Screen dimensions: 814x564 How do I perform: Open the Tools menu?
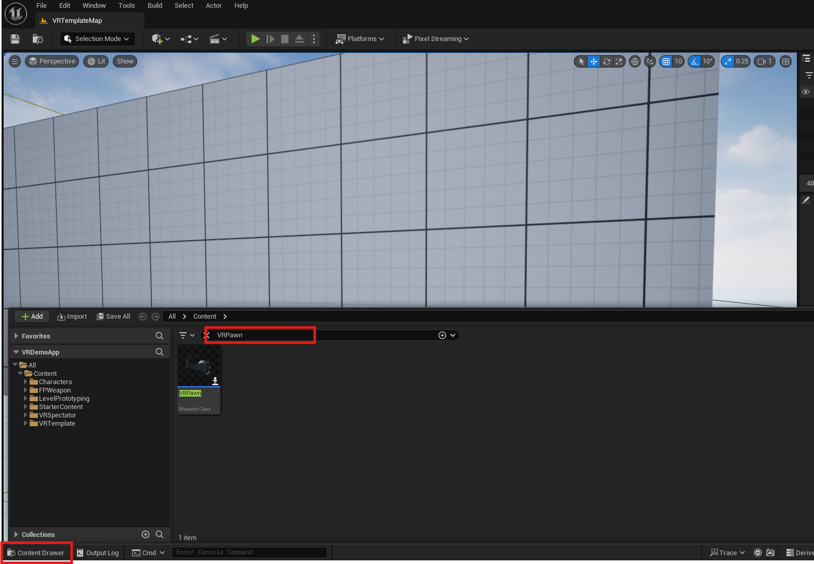pyautogui.click(x=126, y=6)
